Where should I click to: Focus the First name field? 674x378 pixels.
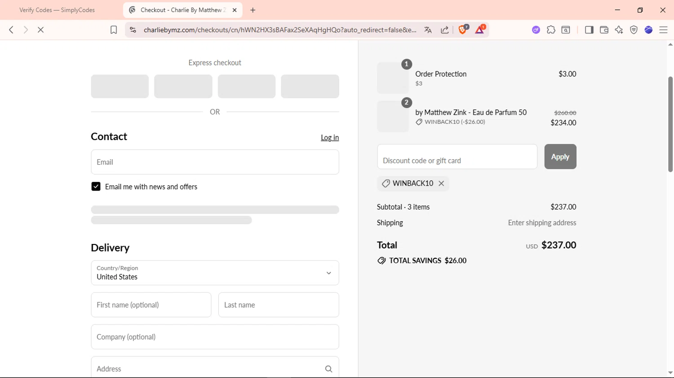(x=151, y=305)
